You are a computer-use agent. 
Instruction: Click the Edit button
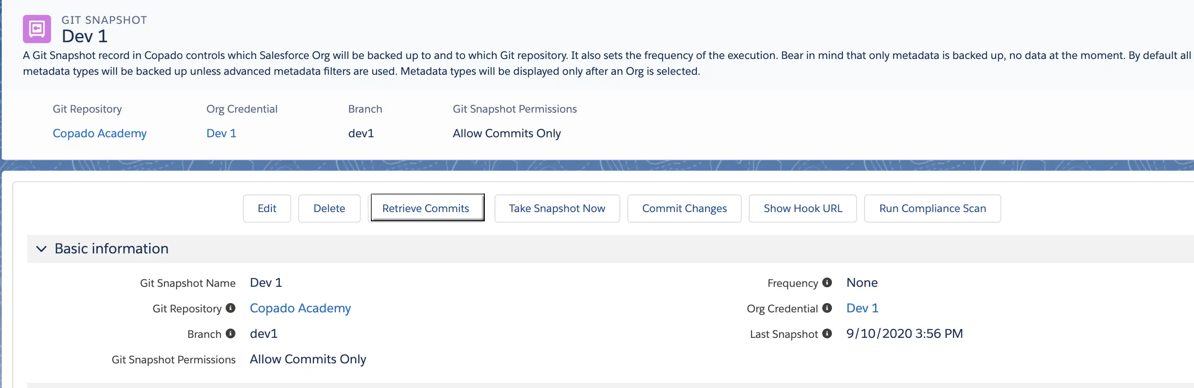(267, 208)
